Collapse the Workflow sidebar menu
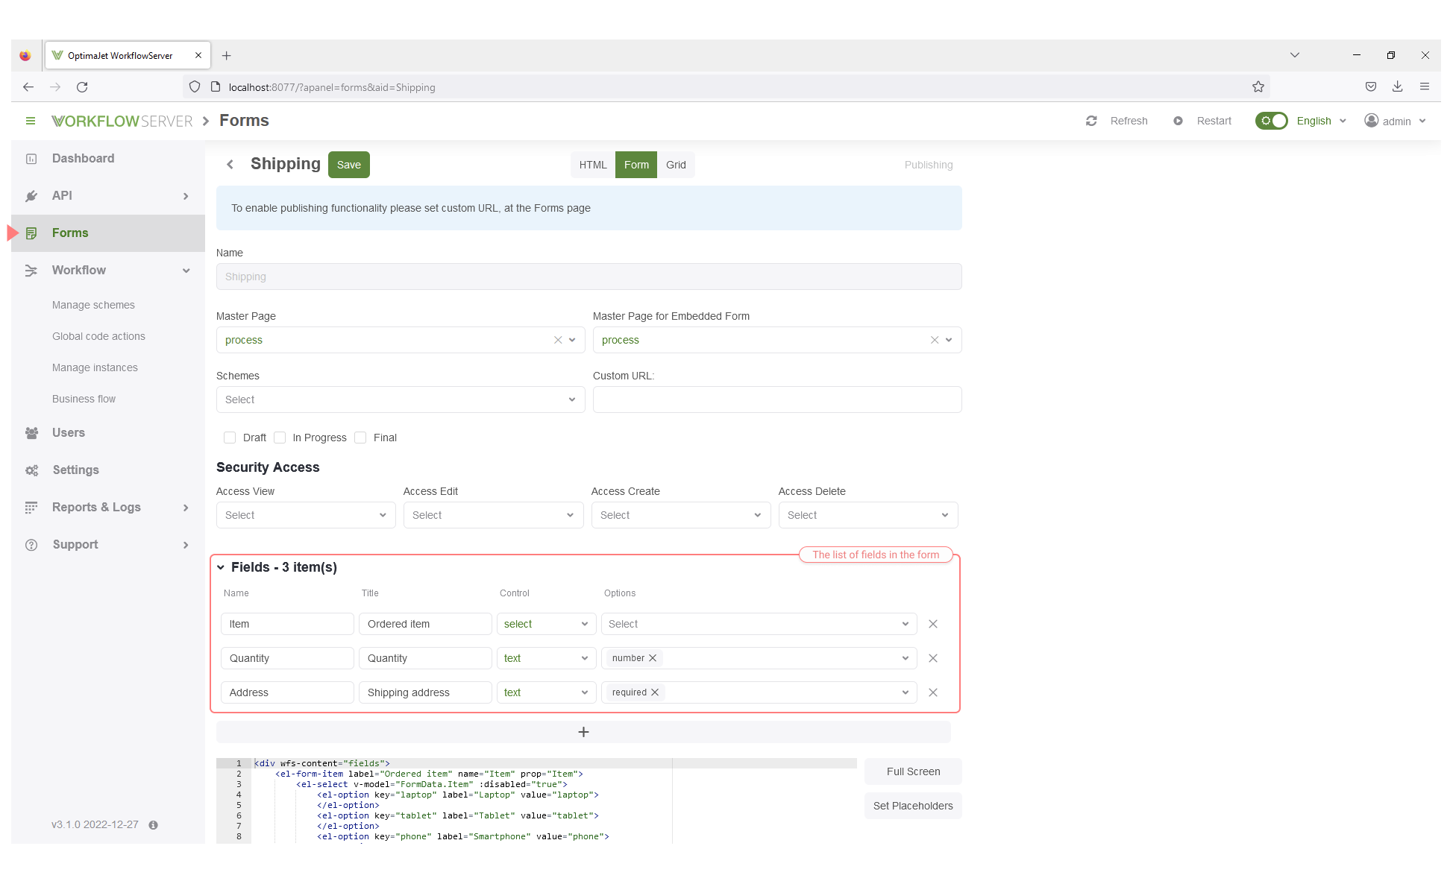1453x884 pixels. (186, 271)
